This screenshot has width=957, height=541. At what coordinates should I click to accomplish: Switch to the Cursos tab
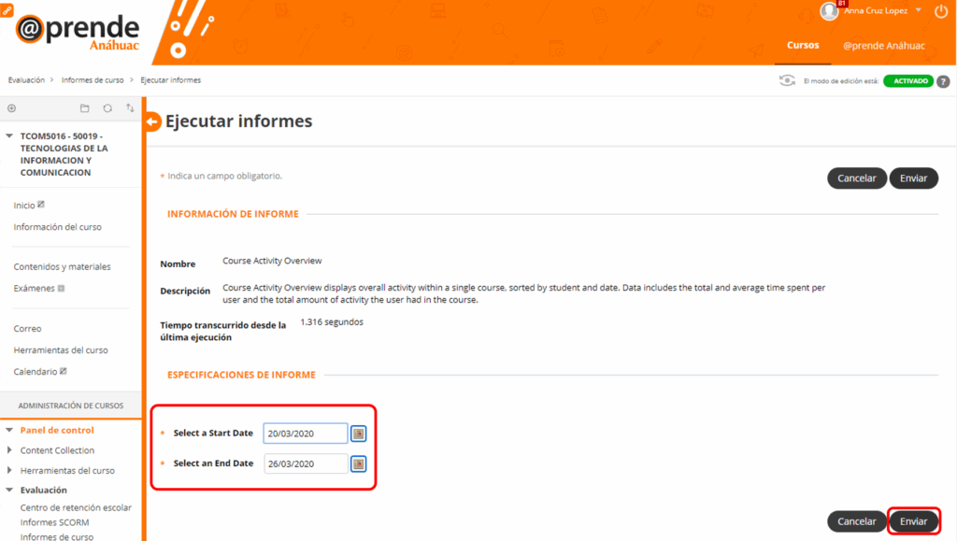pos(803,45)
